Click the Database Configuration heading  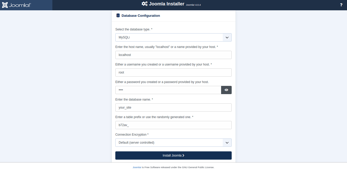coord(141,15)
